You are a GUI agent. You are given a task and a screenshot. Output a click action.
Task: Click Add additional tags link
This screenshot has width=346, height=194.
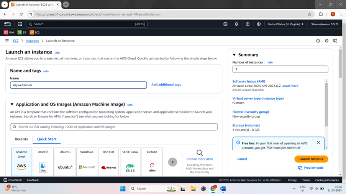point(166,84)
